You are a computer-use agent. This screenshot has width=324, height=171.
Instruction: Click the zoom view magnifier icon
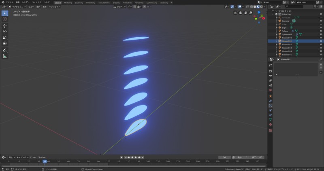[251, 13]
